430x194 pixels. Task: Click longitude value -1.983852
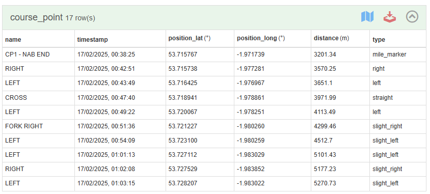(x=251, y=169)
